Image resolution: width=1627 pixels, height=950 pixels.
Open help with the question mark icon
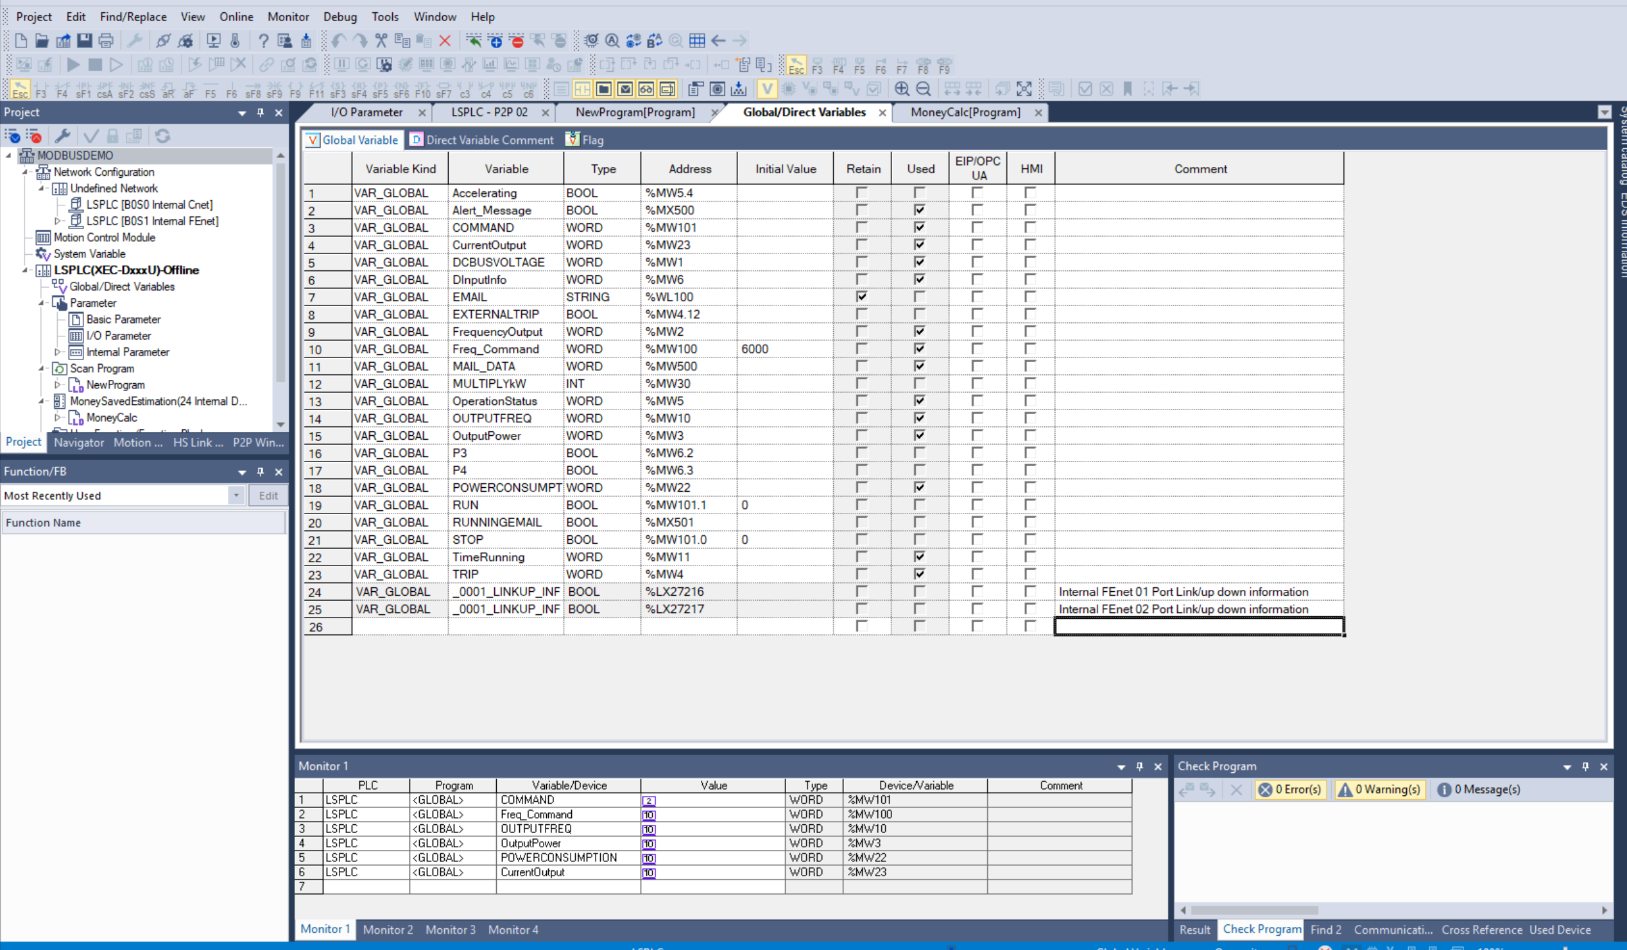[263, 40]
